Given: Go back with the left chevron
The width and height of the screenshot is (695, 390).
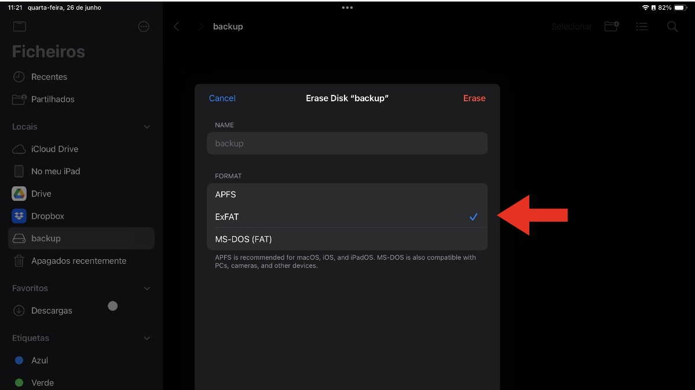Looking at the screenshot, I should coord(177,27).
